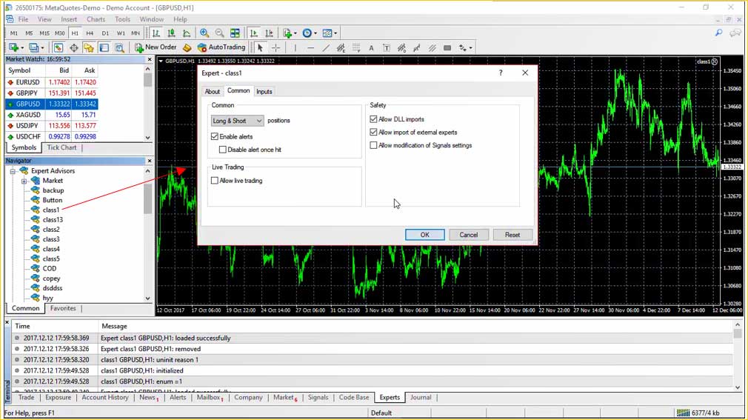Image resolution: width=748 pixels, height=420 pixels.
Task: Open periods clock dropdown icon
Action: (309, 33)
